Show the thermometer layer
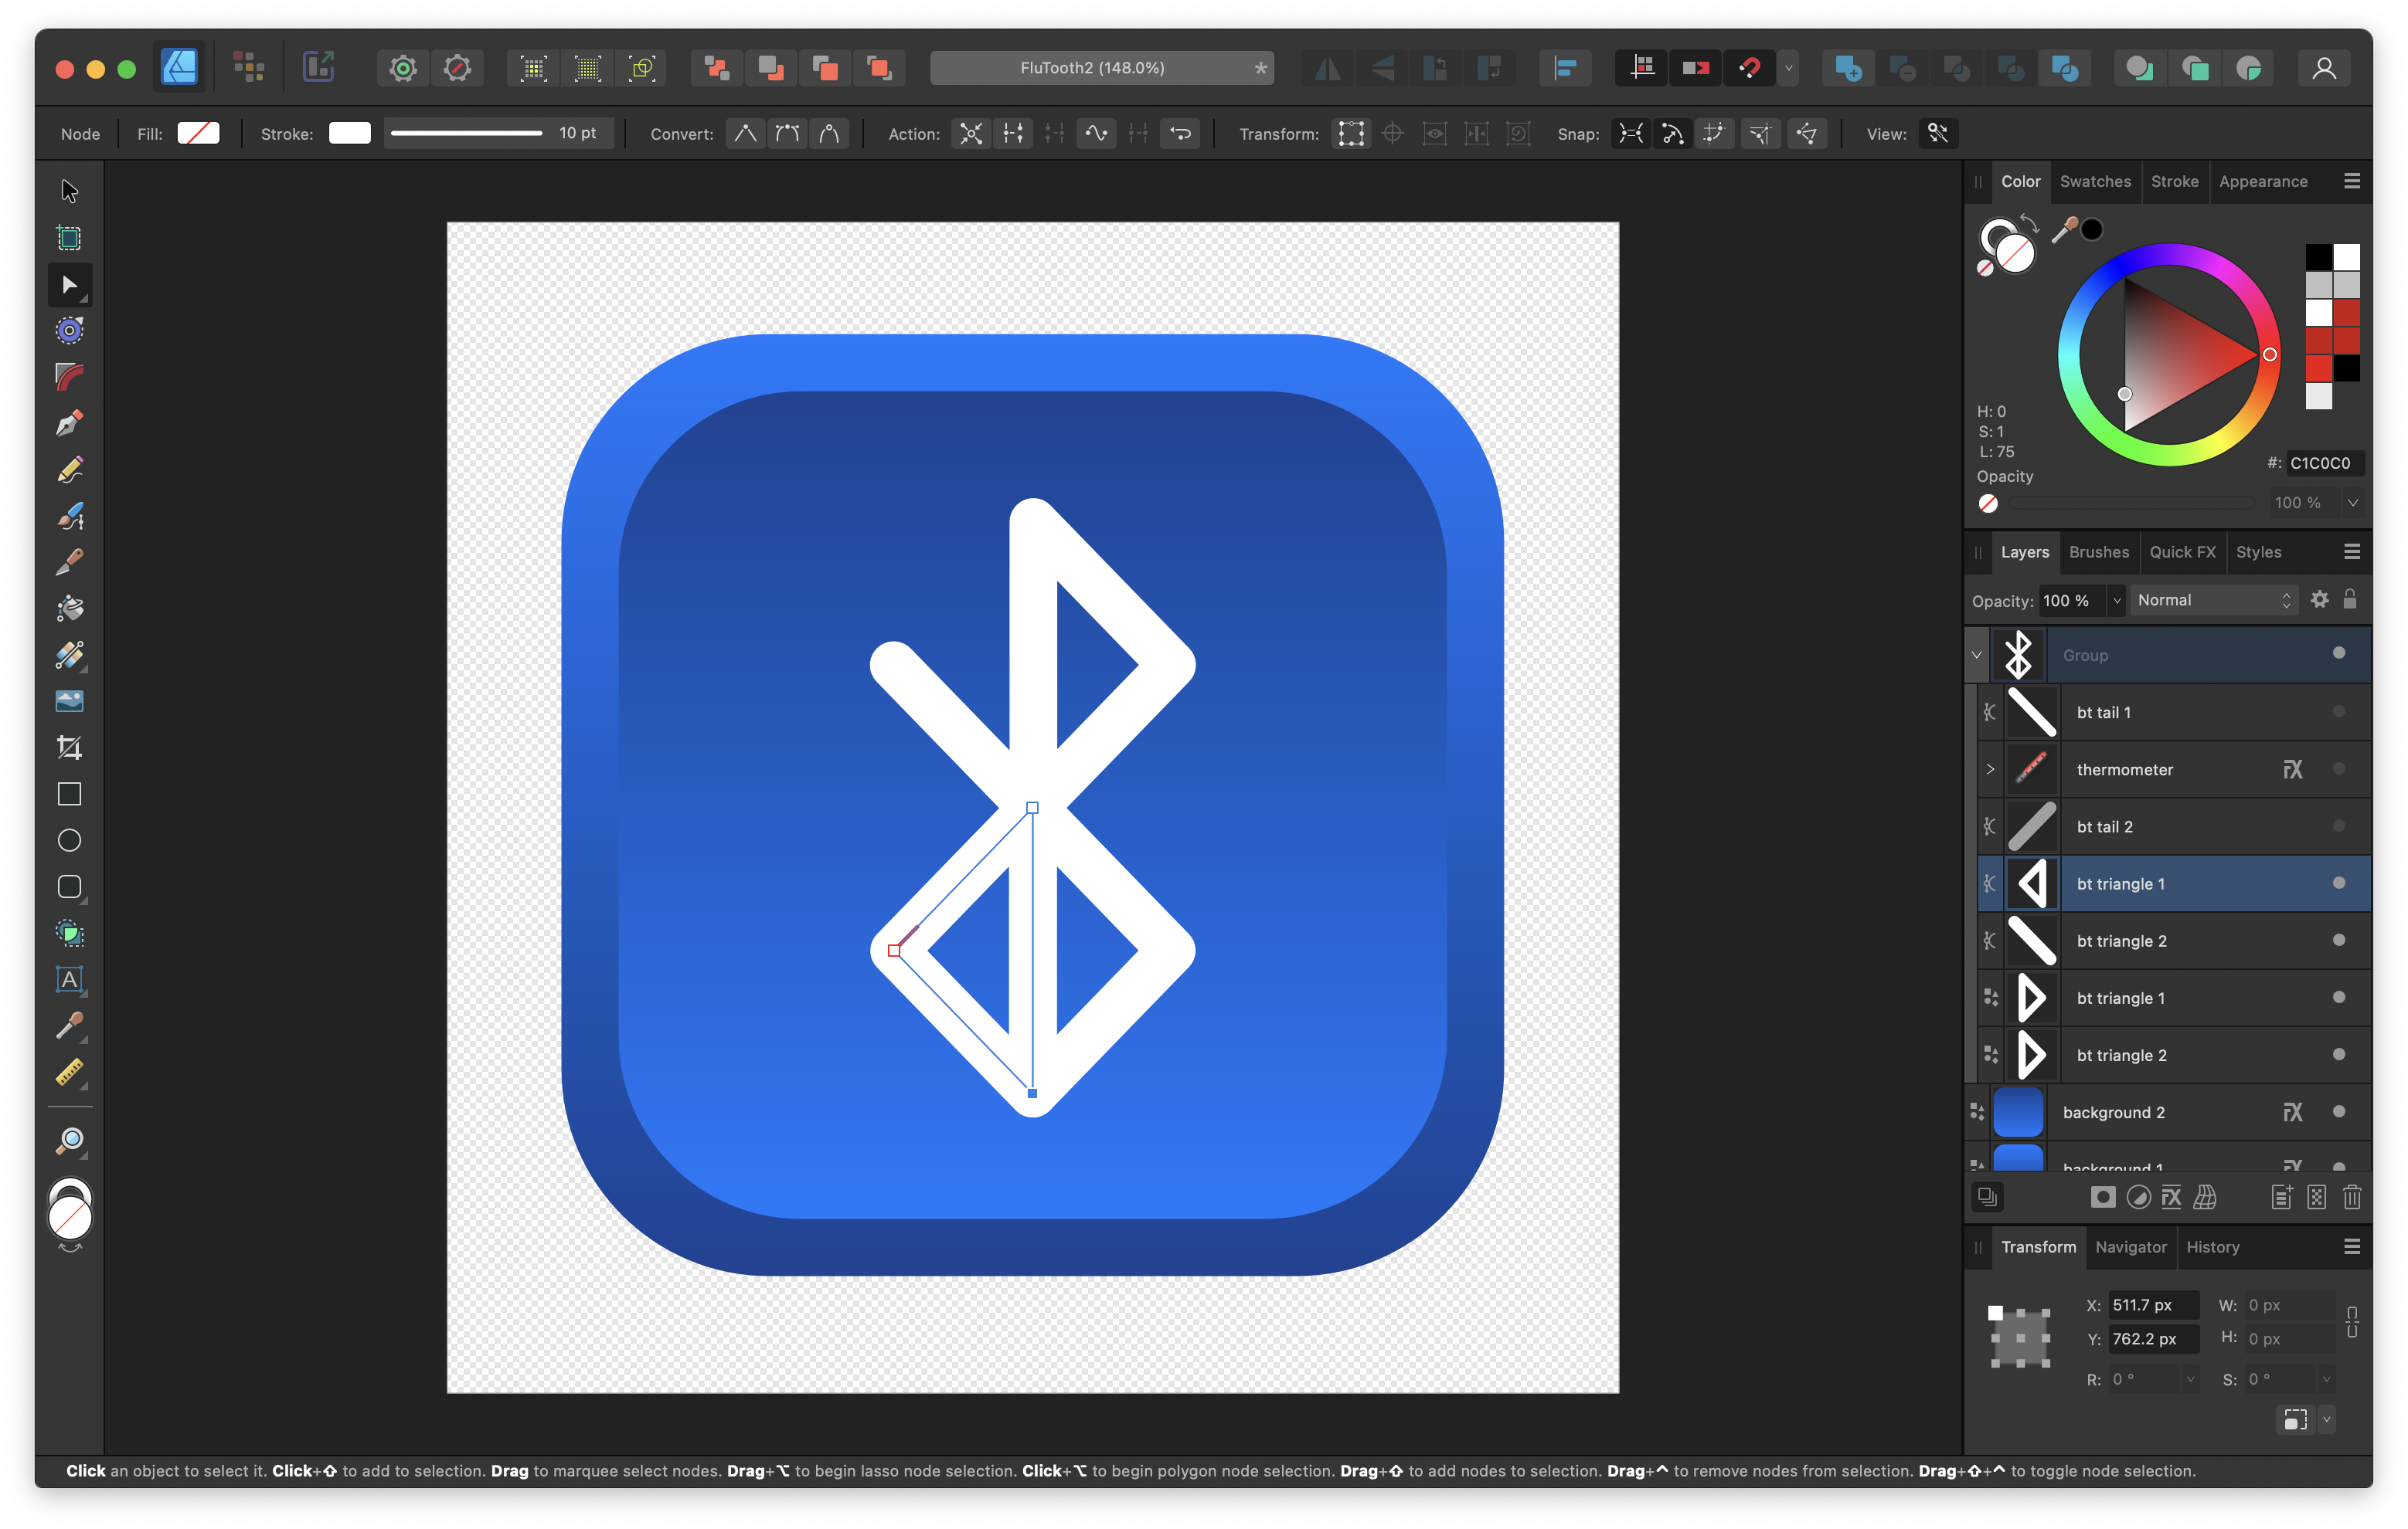 click(x=2338, y=769)
